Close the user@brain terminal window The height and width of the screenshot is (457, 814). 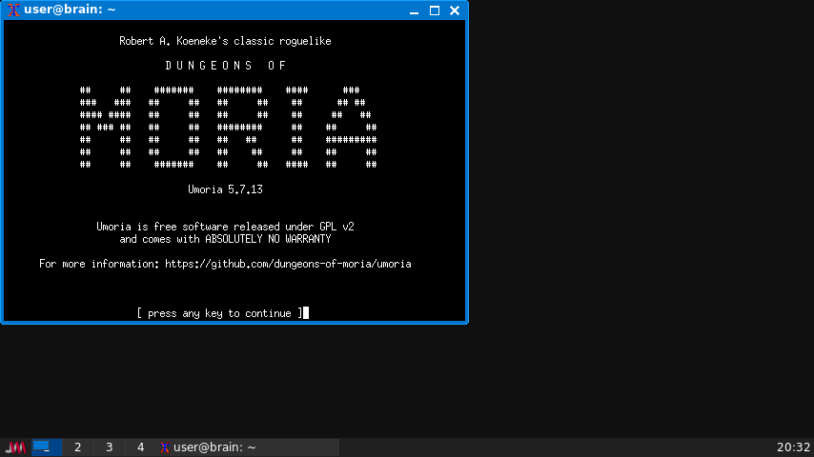click(x=455, y=10)
